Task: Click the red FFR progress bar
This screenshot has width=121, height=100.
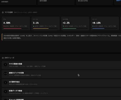Action: [12, 28]
